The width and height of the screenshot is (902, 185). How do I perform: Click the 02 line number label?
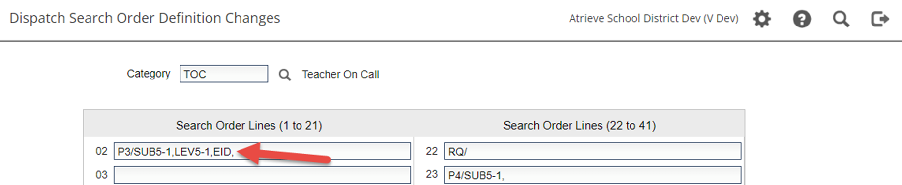pyautogui.click(x=101, y=151)
